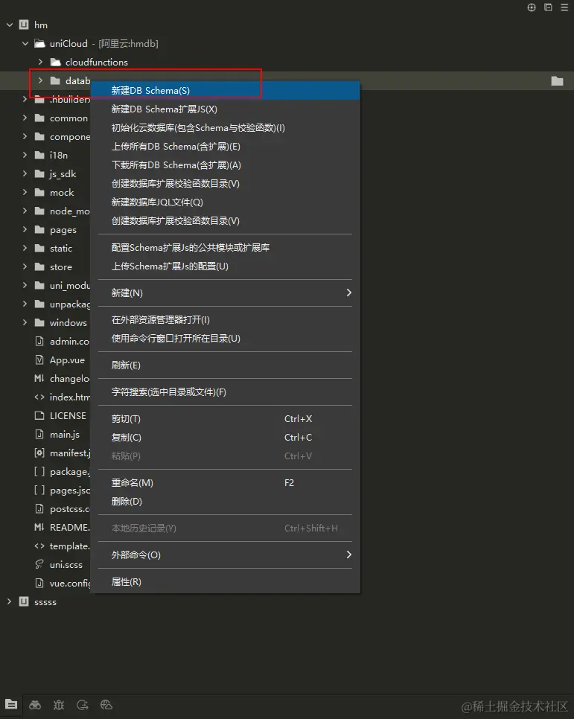Click the scss icon beside uni.scss
Image resolution: width=574 pixels, height=719 pixels.
coord(39,564)
